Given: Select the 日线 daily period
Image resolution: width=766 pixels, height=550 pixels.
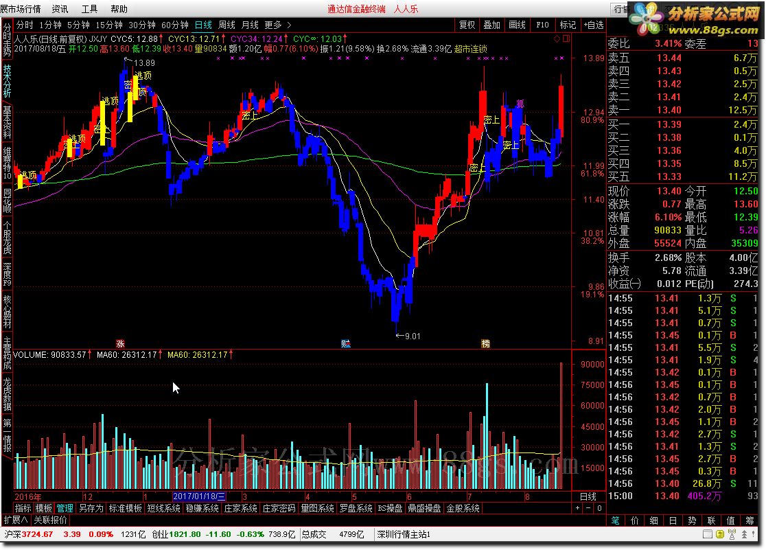Looking at the screenshot, I should tap(203, 25).
